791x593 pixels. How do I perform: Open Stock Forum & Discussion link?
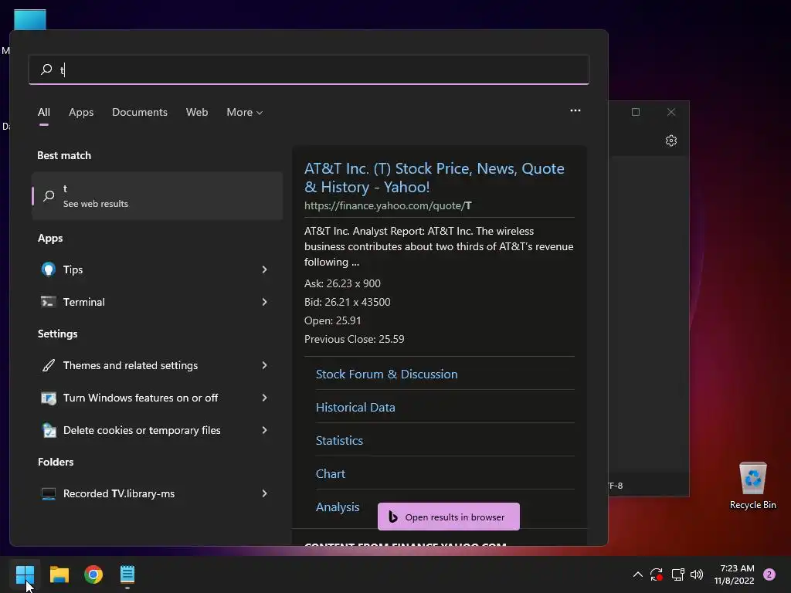386,374
